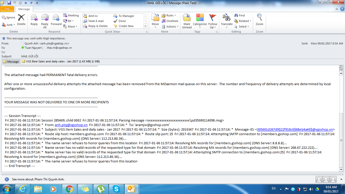Toggle presence indicator for 'Tuan Nguyen'

click(23, 48)
